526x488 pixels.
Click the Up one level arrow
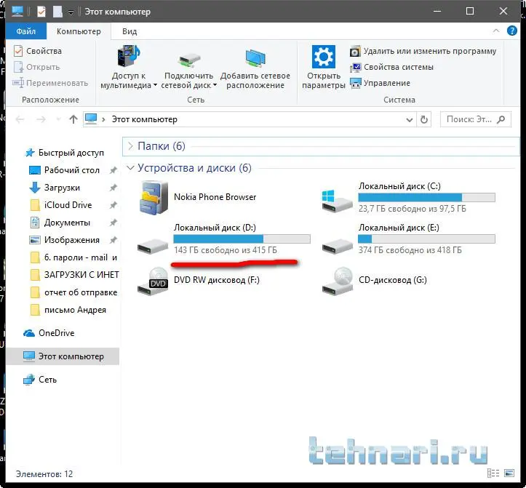point(73,119)
